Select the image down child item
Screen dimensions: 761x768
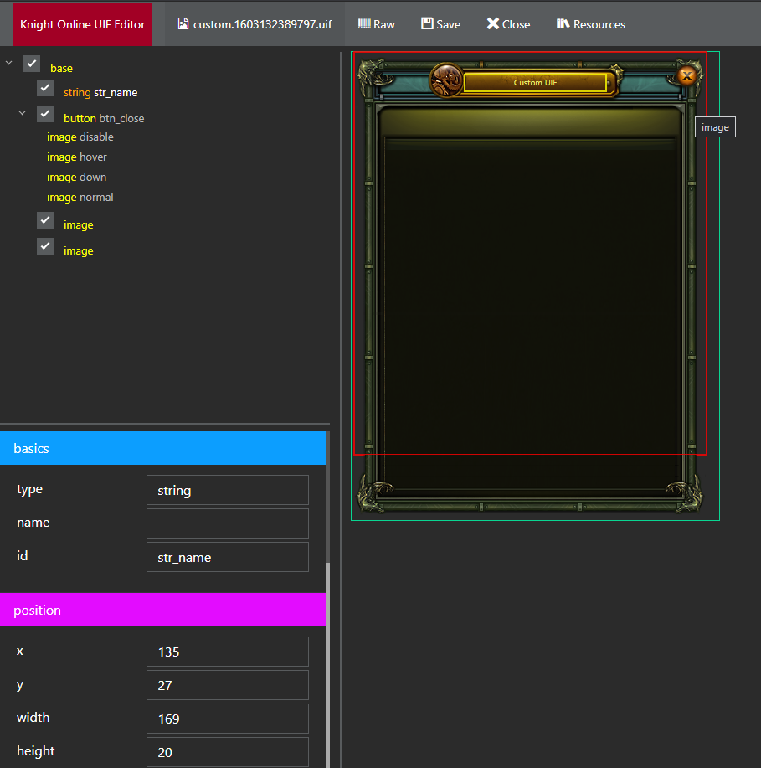pyautogui.click(x=76, y=178)
